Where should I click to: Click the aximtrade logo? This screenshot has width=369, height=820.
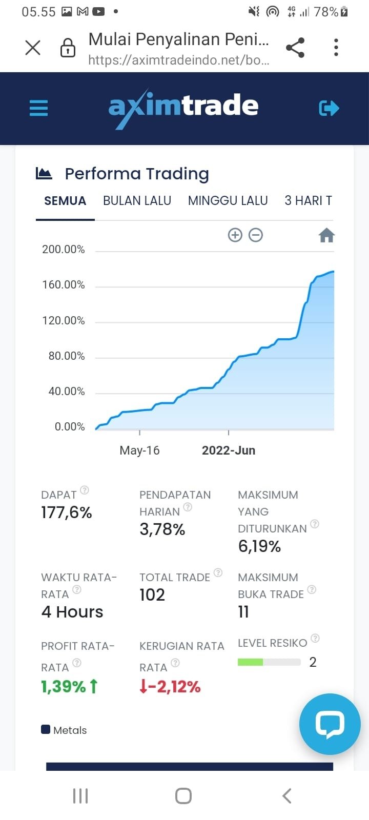[x=183, y=108]
